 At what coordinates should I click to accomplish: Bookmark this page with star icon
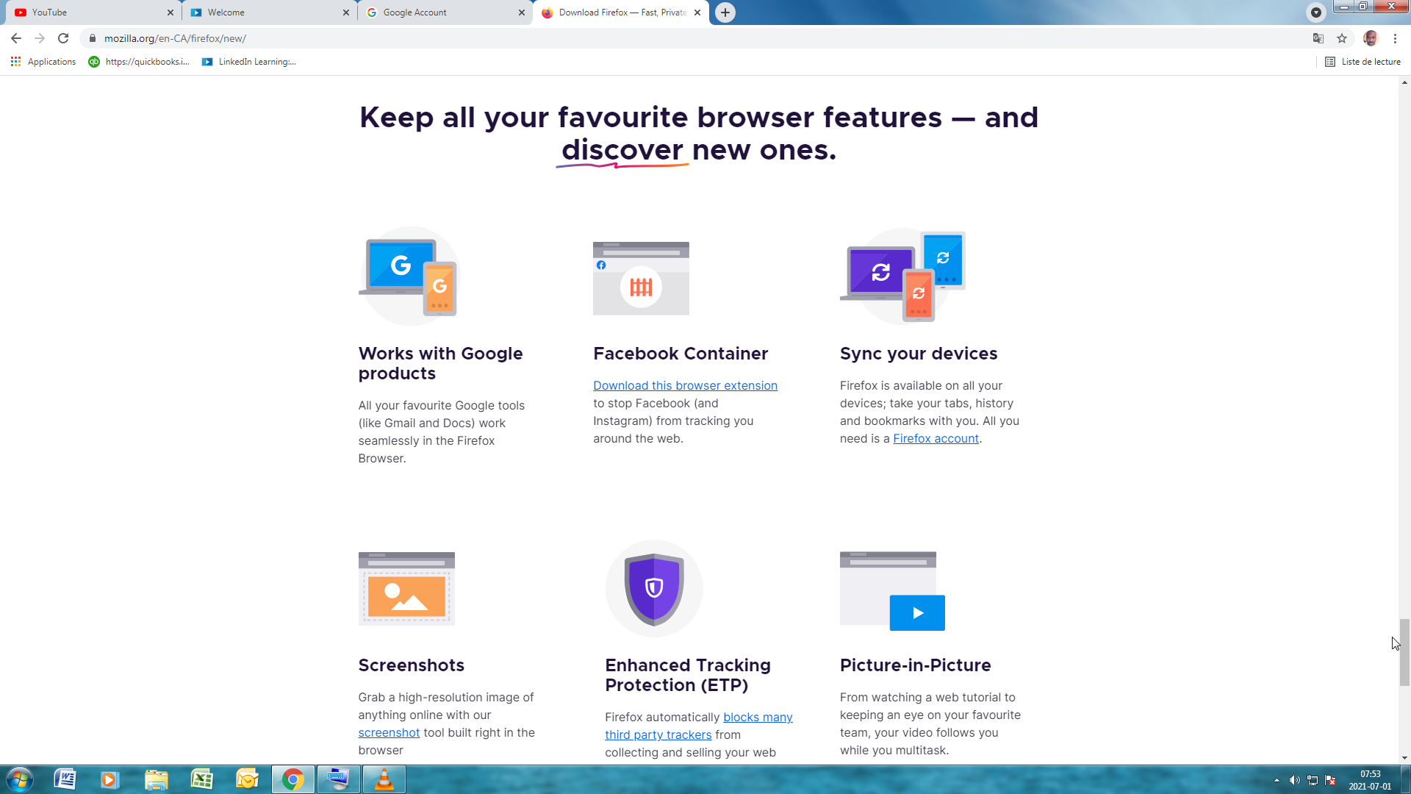click(x=1342, y=38)
